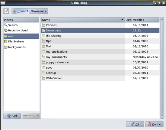
Task: Click the spot folder icon
Action: (x=43, y=67)
